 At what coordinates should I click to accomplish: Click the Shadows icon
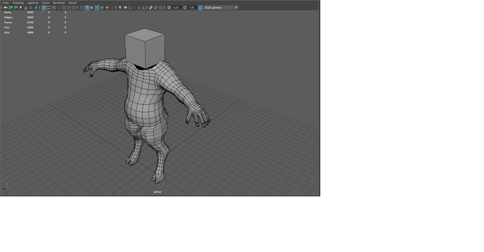pyautogui.click(x=112, y=8)
